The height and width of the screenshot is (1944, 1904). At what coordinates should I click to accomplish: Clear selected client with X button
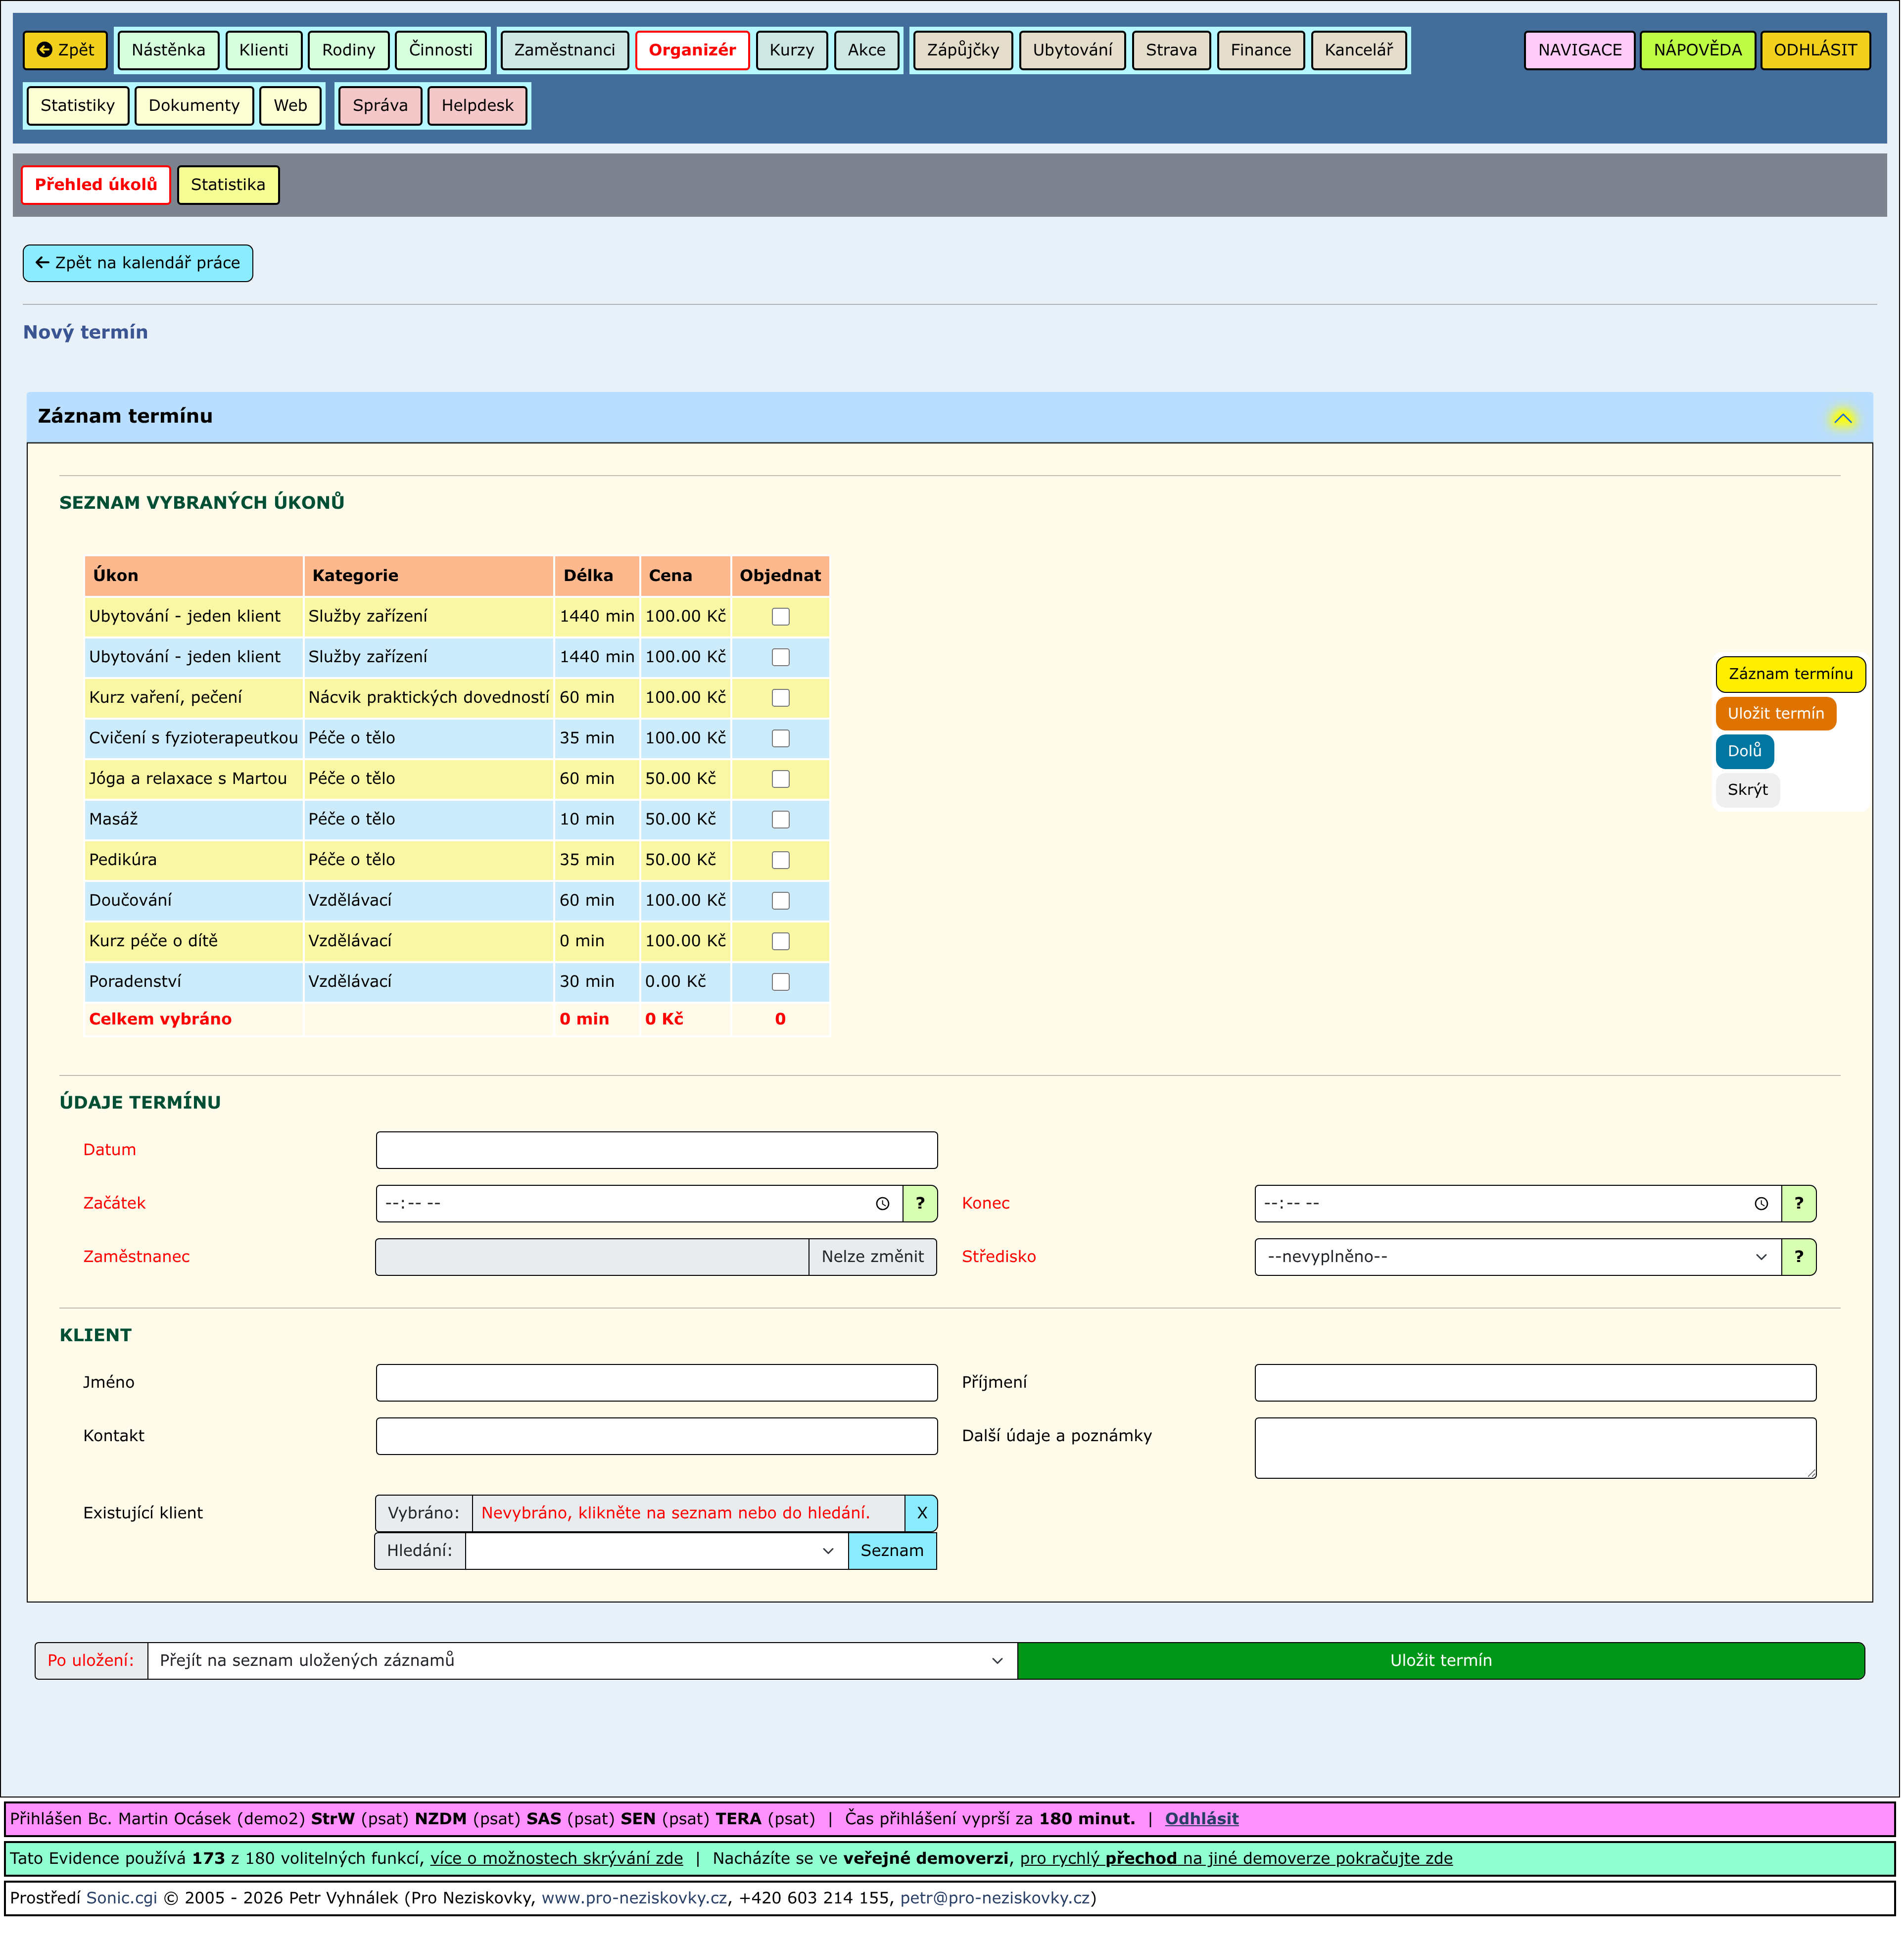click(x=921, y=1513)
